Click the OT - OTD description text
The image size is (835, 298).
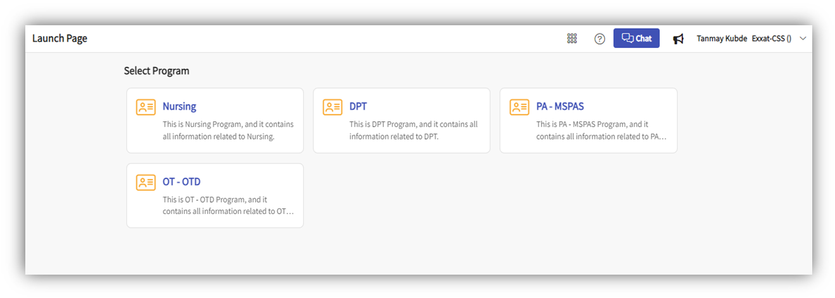pos(228,205)
